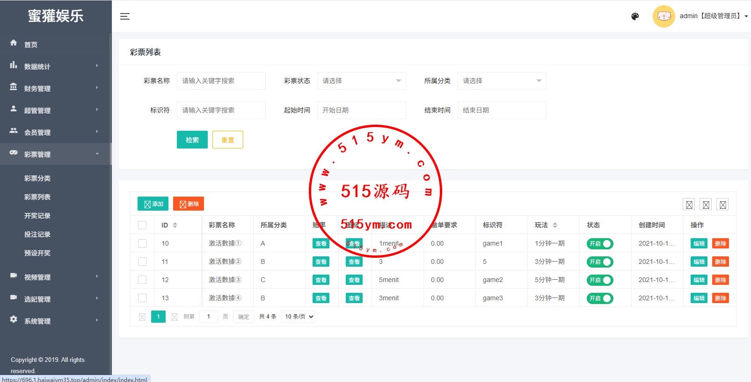Viewport: 751px width, 382px height.
Task: Open 开奖记录 in the sidebar
Action: pos(37,216)
